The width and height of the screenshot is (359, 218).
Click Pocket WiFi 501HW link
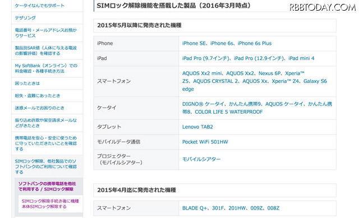click(205, 142)
